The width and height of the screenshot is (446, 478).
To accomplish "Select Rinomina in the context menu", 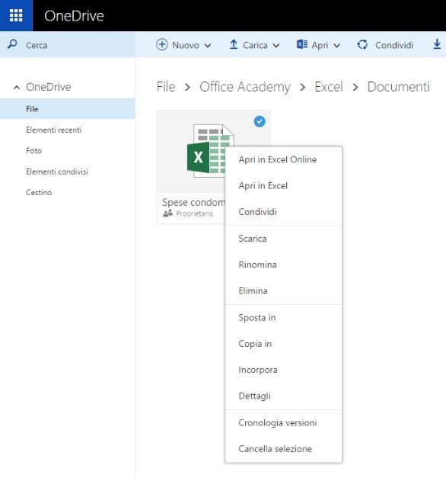I will click(x=283, y=265).
